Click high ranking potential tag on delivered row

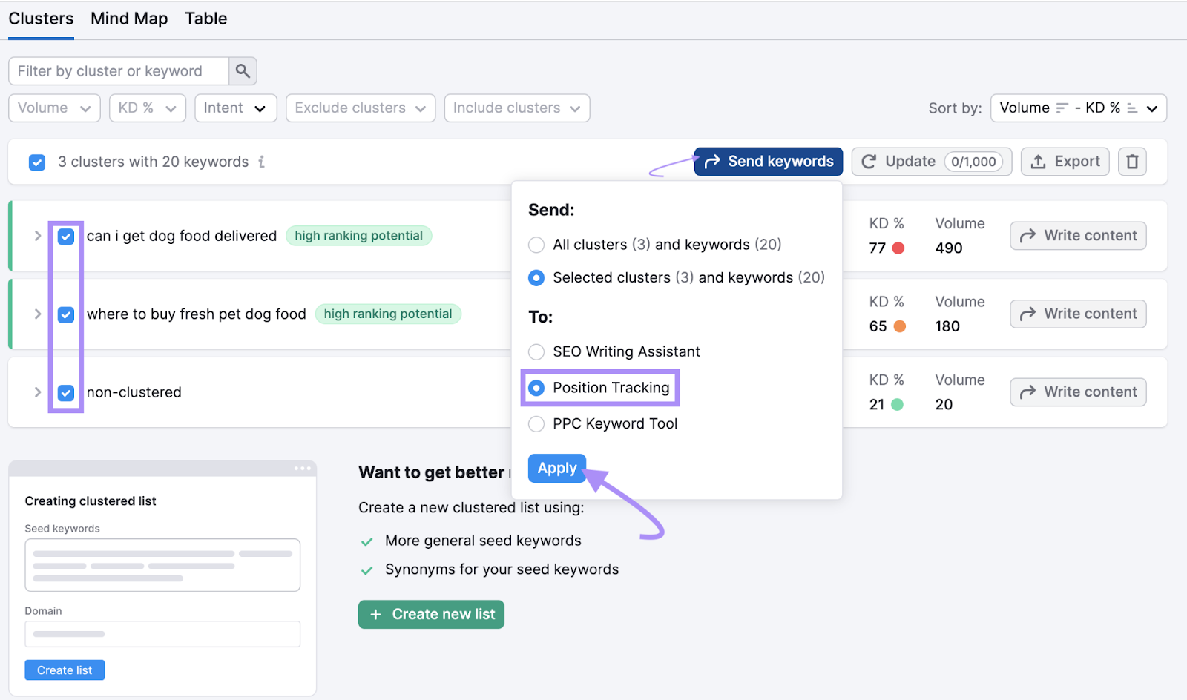(359, 236)
